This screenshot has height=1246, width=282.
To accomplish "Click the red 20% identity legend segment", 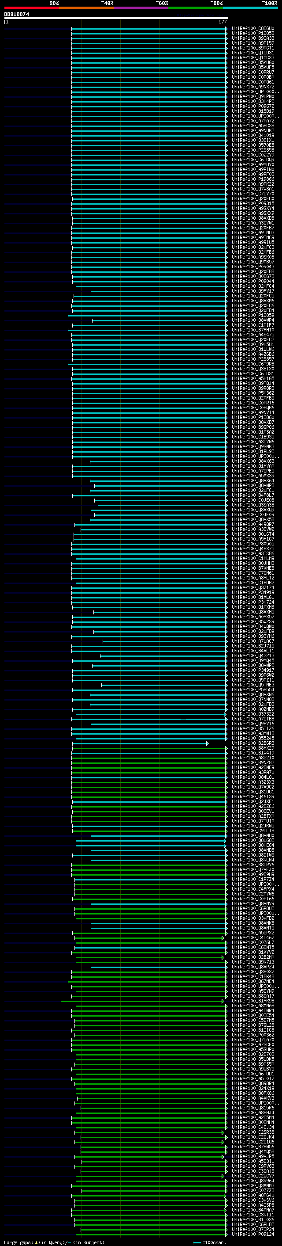I will [31, 8].
